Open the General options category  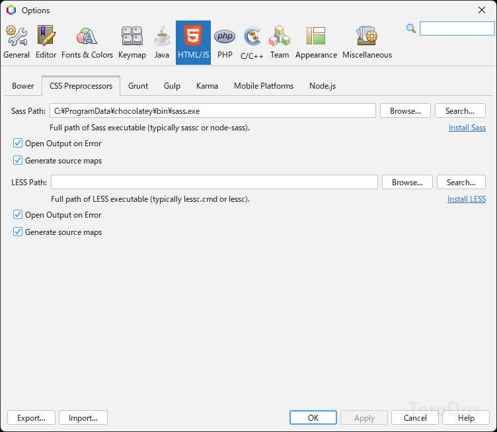(17, 42)
